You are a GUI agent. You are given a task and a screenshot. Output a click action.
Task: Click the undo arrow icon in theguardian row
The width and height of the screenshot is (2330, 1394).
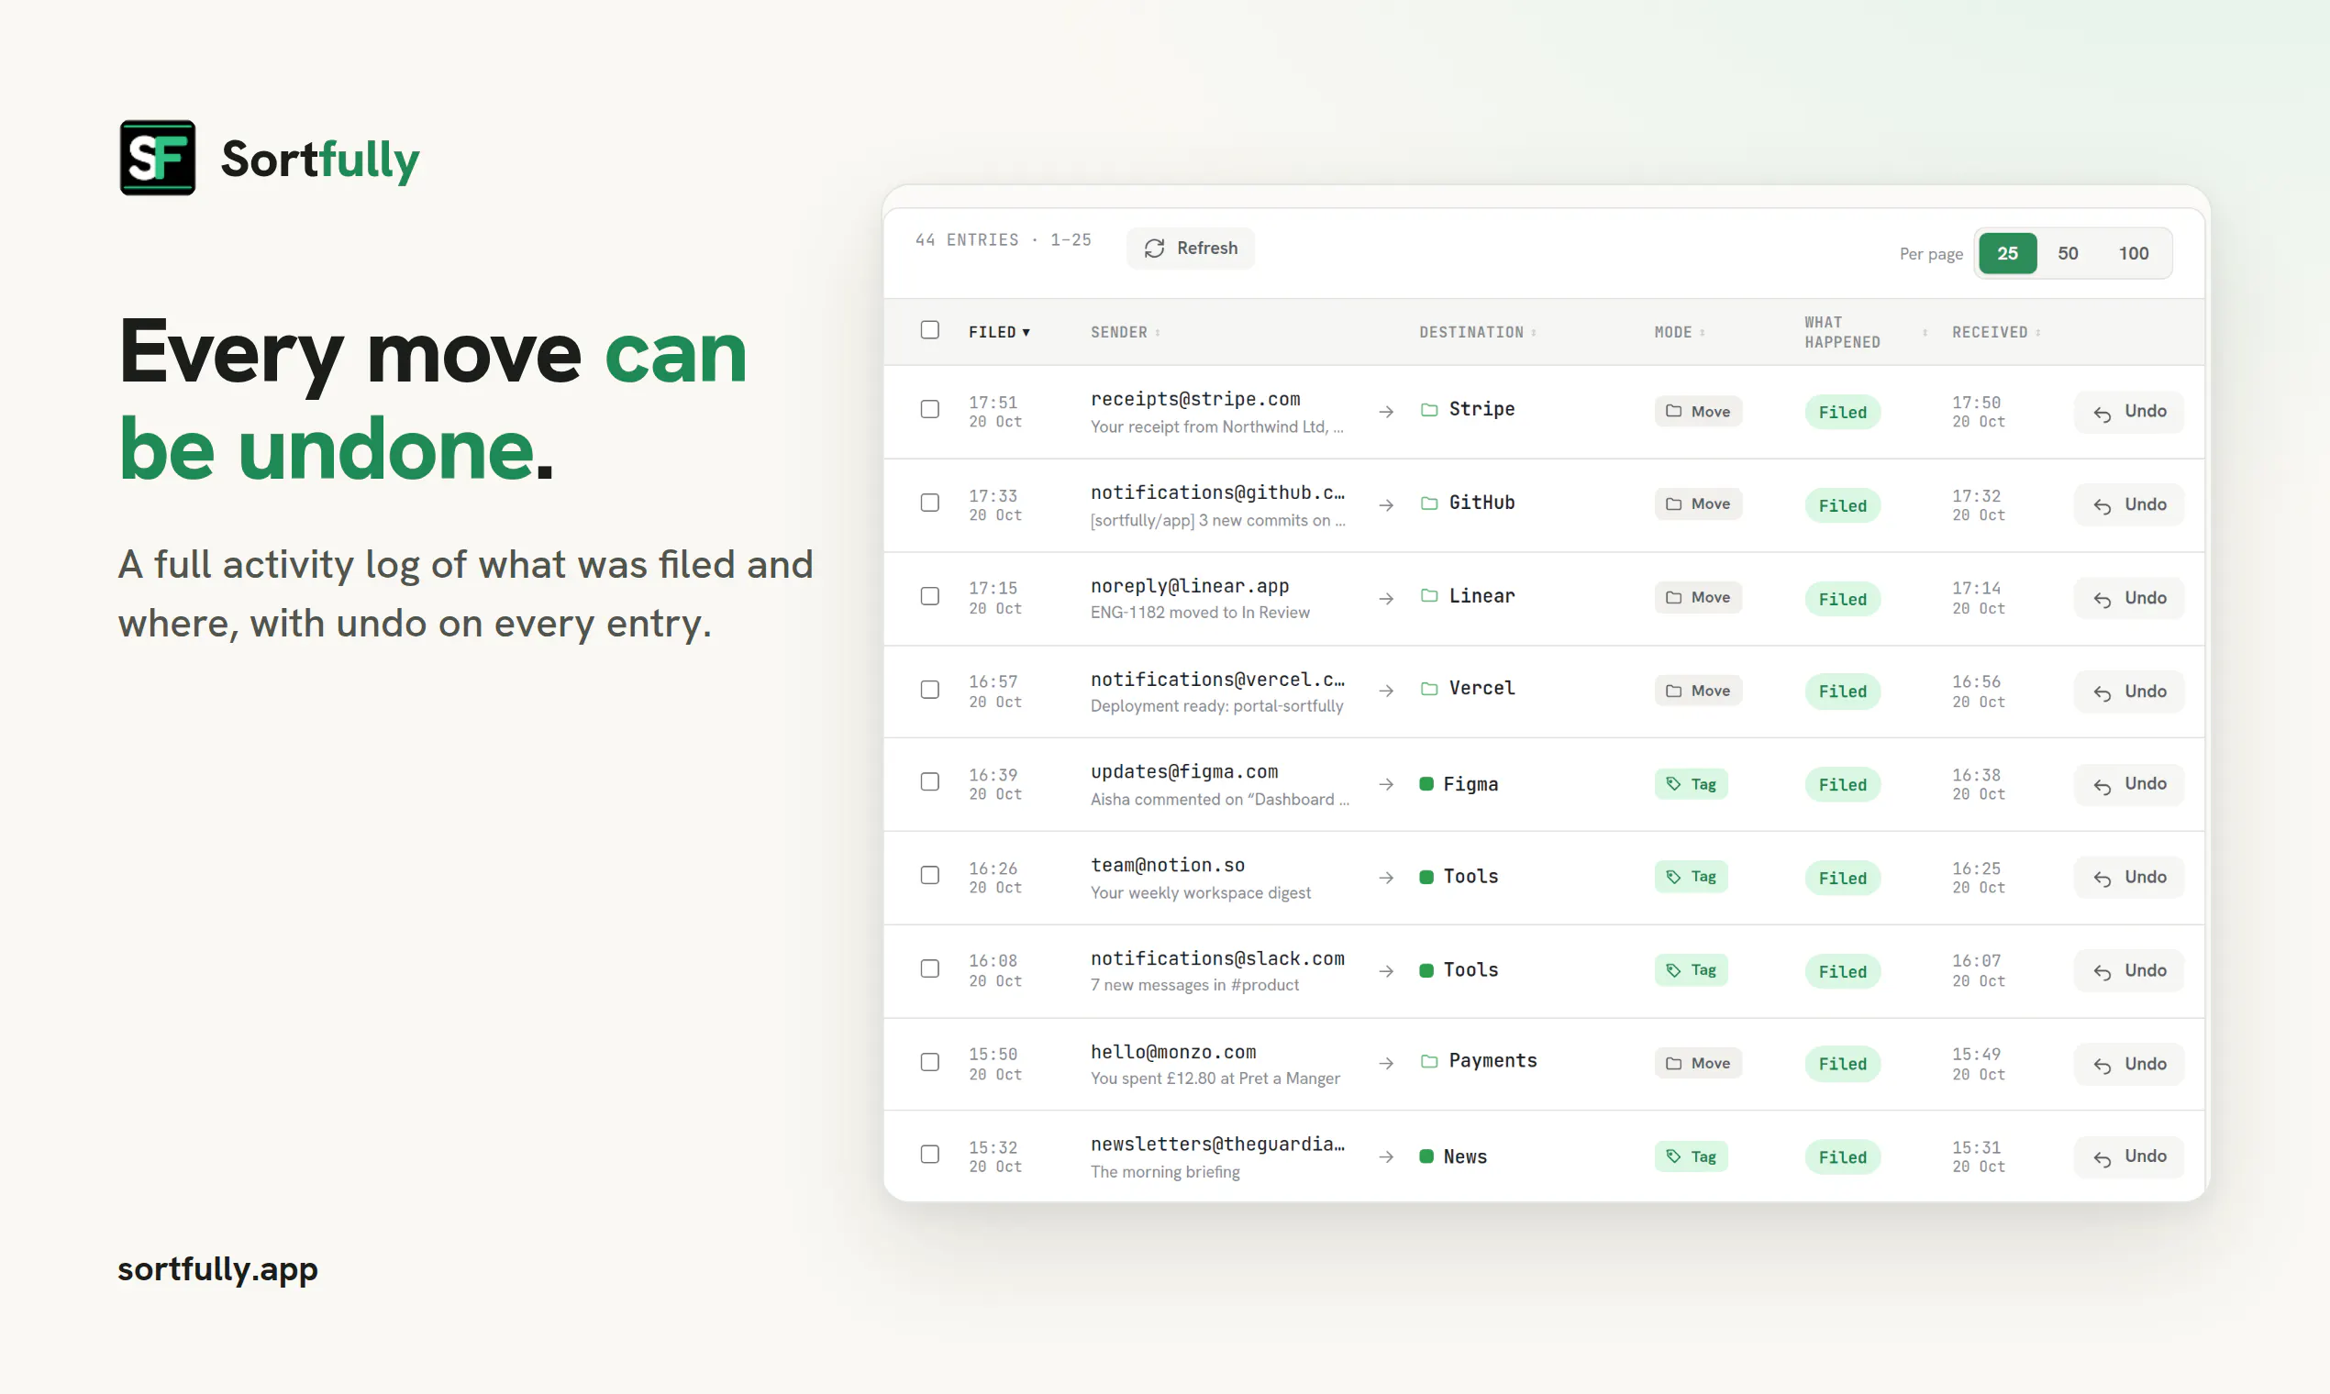[x=2102, y=1158]
